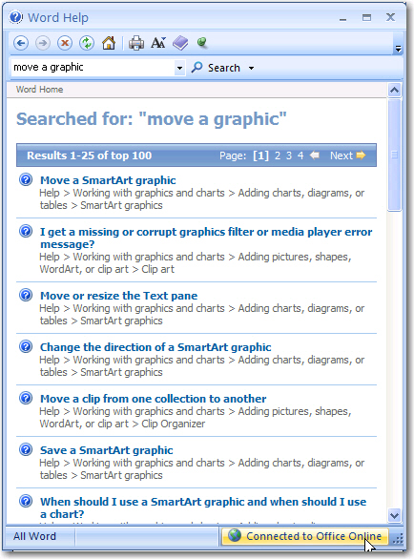Maximize the Word Help window
414x559 pixels.
(x=366, y=17)
